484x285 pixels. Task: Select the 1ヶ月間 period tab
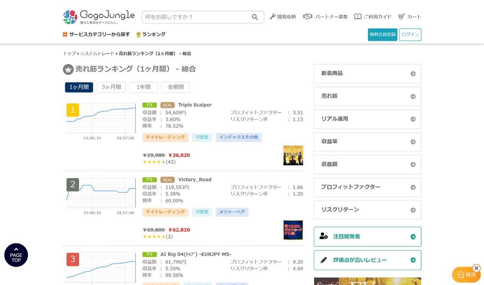click(x=79, y=87)
